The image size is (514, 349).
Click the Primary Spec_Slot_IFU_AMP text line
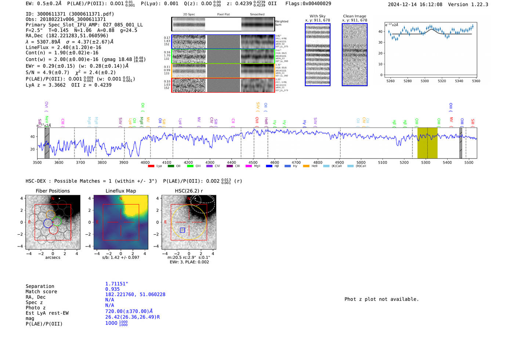(84, 25)
